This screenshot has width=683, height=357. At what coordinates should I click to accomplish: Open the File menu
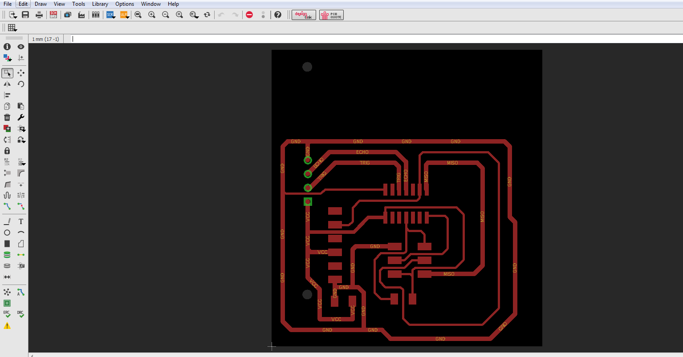click(8, 4)
